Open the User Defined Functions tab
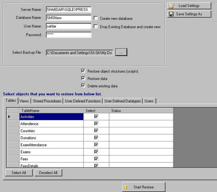 (x=83, y=101)
